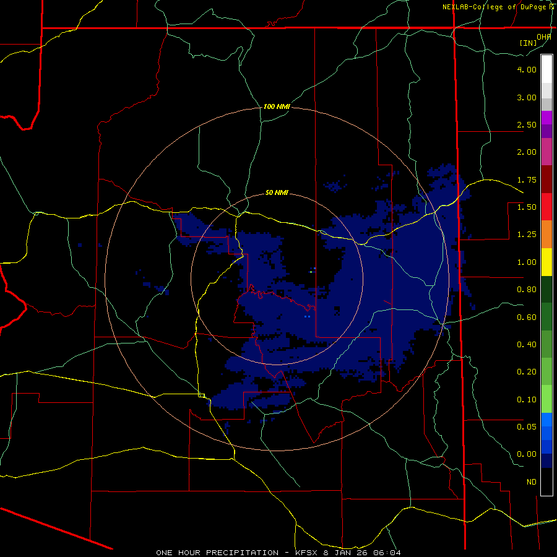Click the dark red legend swatch near 1.75
The width and height of the screenshot is (557, 557).
pos(546,179)
